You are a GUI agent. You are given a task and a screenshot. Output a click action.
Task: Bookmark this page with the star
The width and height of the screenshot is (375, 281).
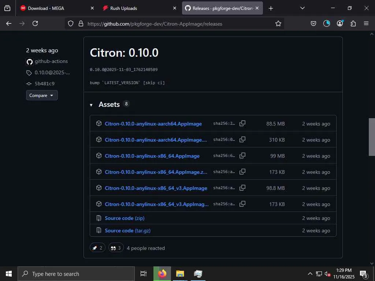(x=278, y=24)
